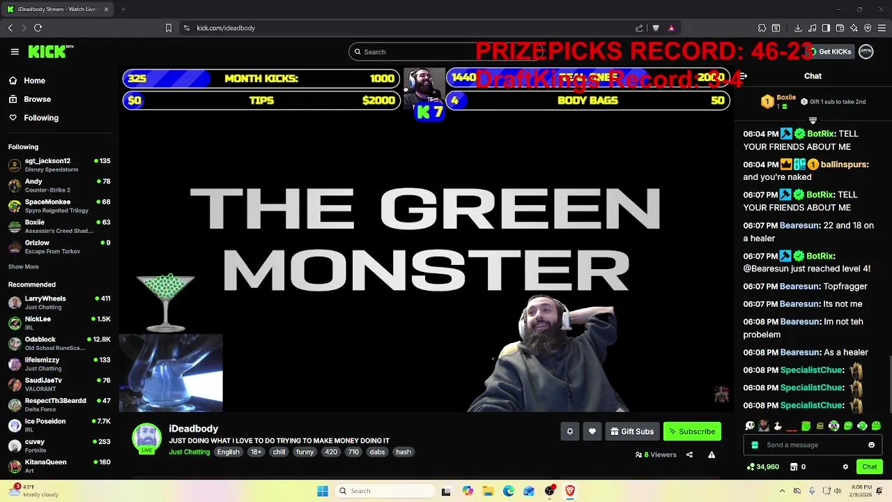Open the emoji picker in chat input
This screenshot has height=502, width=892.
tap(871, 445)
